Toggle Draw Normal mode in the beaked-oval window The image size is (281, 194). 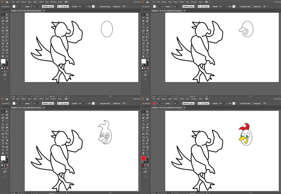(x=143, y=71)
